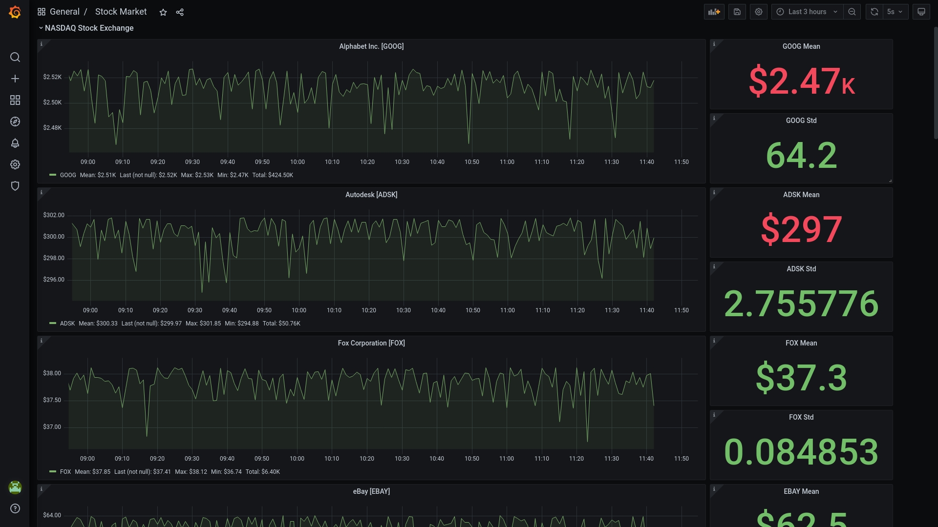Toggle the GOOG series in legend
The height and width of the screenshot is (527, 938).
(x=68, y=175)
